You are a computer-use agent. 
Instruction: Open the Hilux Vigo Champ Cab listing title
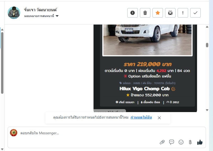coord(145,89)
